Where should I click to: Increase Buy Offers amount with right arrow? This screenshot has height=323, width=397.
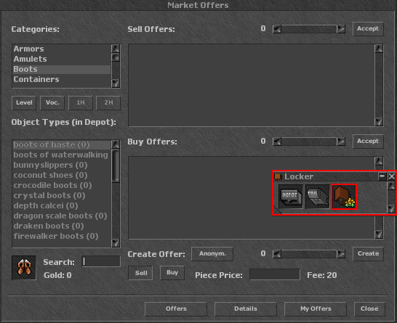click(341, 142)
